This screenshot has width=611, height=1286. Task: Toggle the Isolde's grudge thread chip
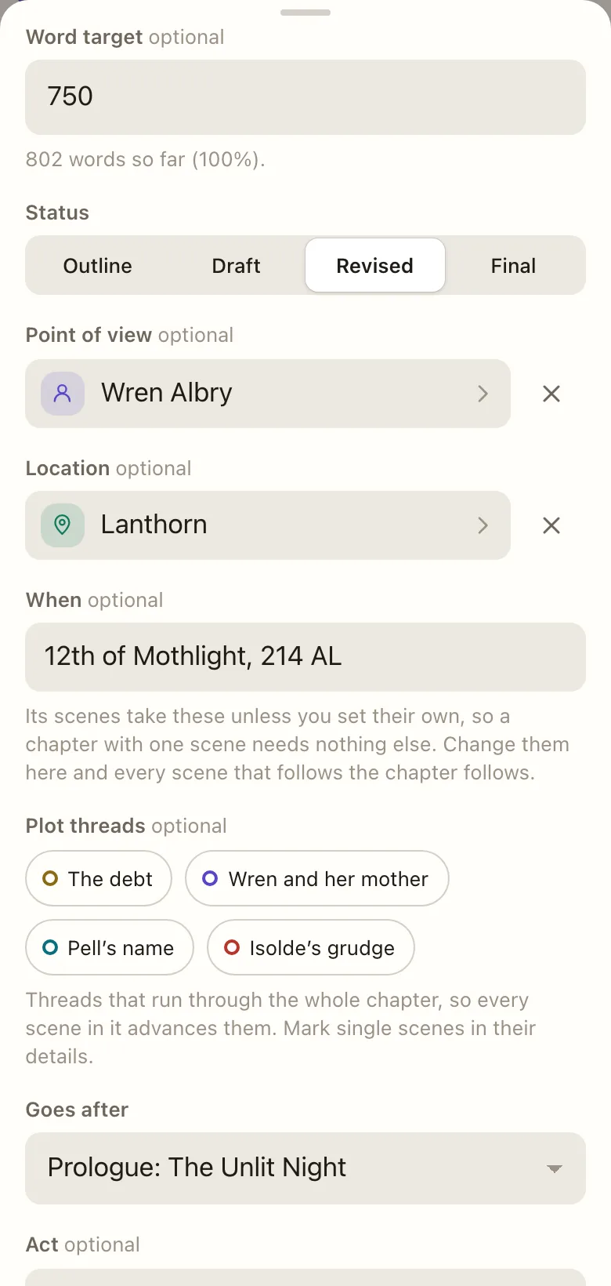click(x=311, y=947)
